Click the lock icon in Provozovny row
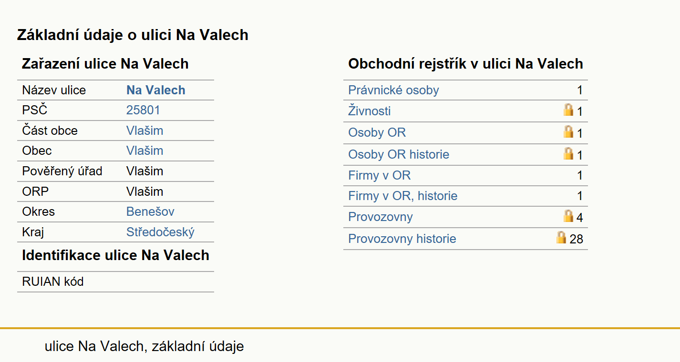 [568, 216]
